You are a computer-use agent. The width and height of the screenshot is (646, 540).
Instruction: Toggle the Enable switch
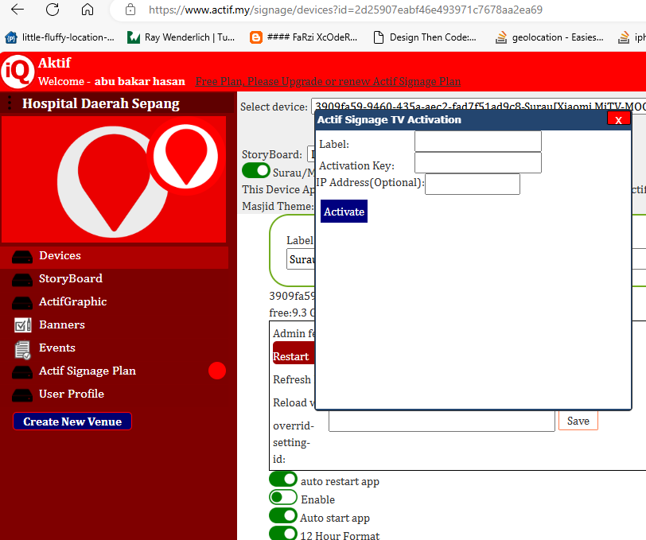coord(283,498)
